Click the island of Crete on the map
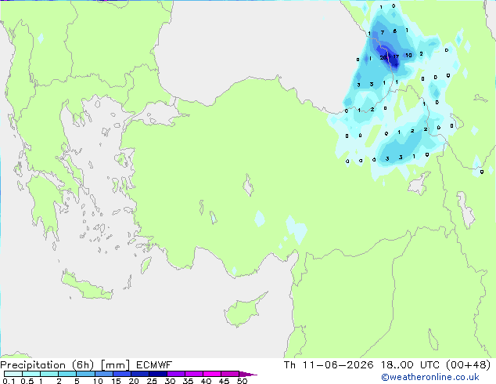 86,287
